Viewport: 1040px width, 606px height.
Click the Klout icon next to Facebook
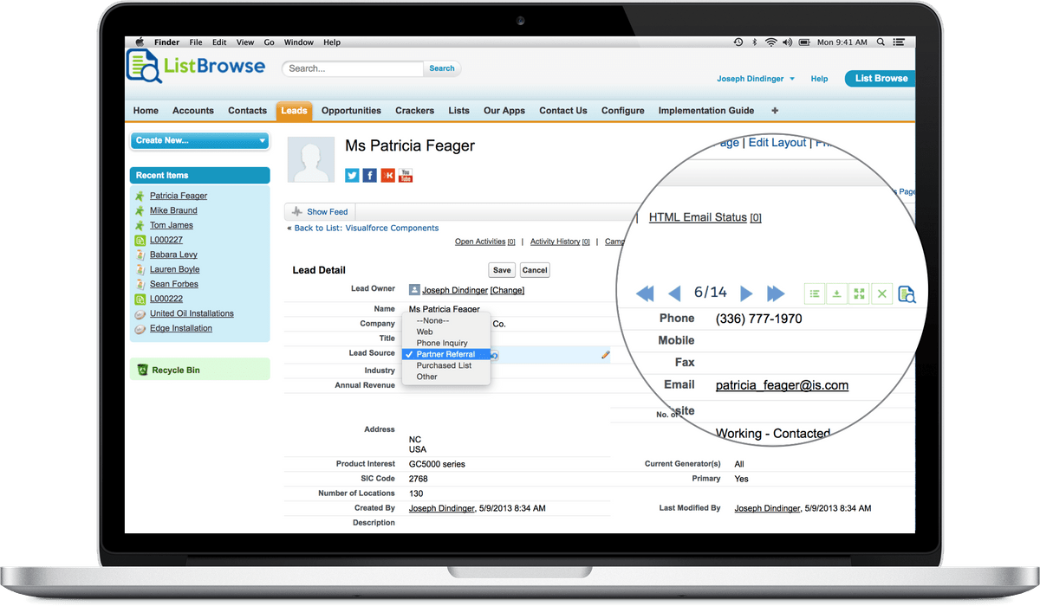coord(387,175)
